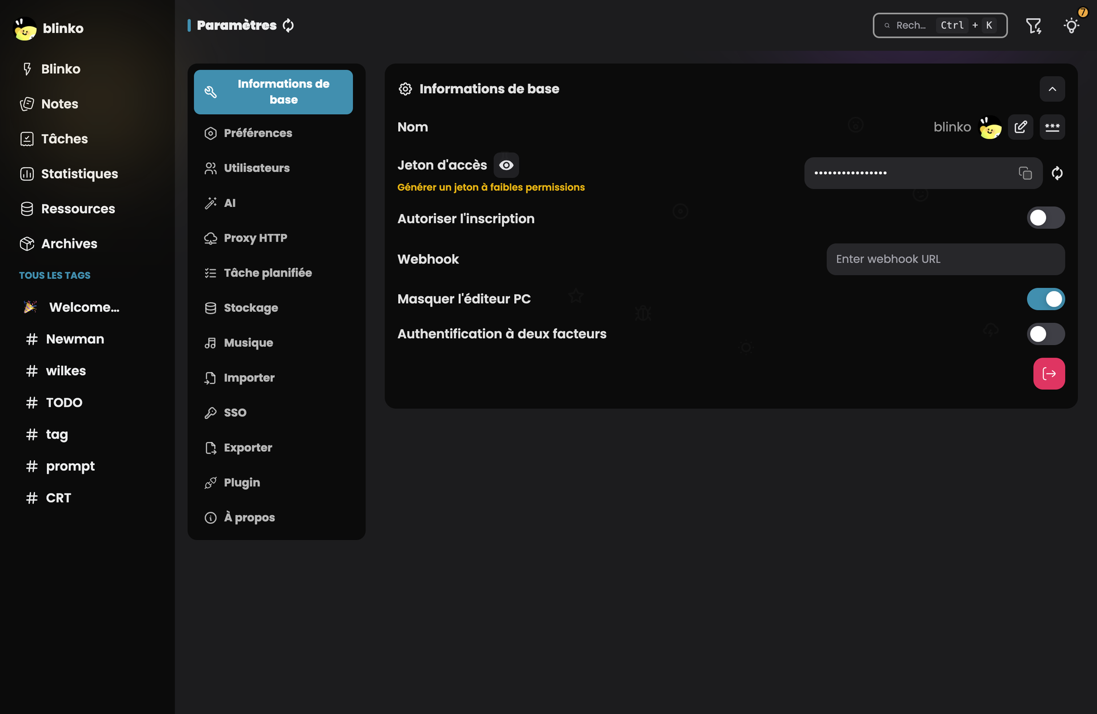Open Tâche planifiée settings tab

click(273, 273)
